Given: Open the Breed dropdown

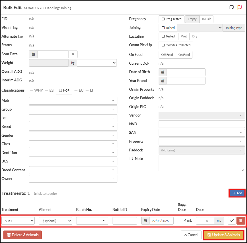Looking at the screenshot, I should 73,127.
